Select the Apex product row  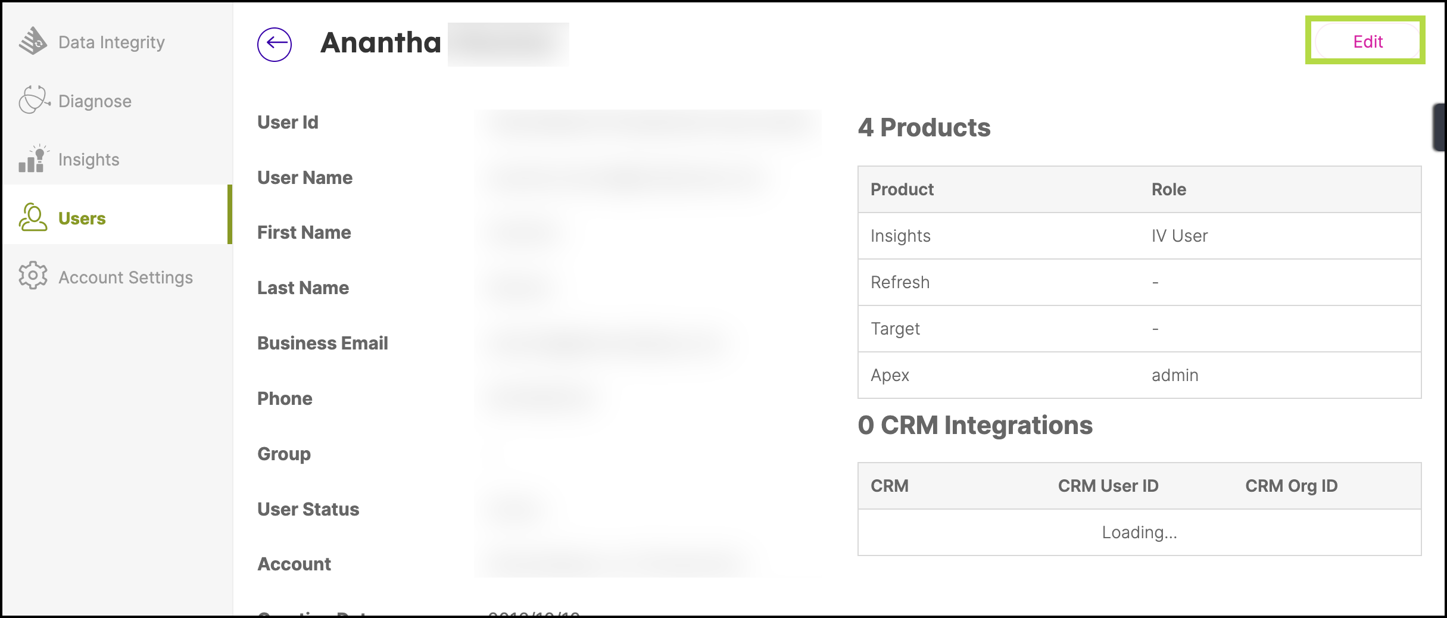(1139, 375)
